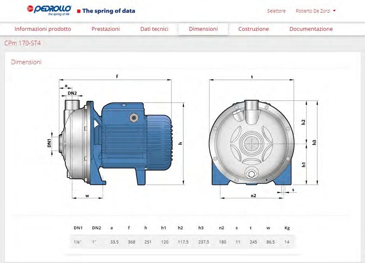Image resolution: width=365 pixels, height=263 pixels.
Task: Go to the Costruzione tab
Action: tap(253, 29)
